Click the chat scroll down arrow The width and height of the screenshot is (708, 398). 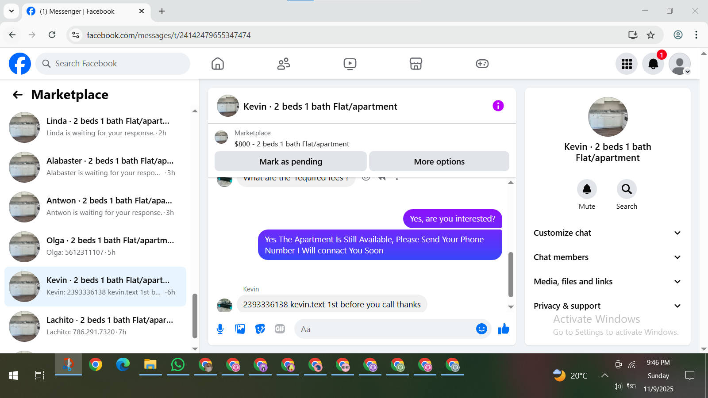pyautogui.click(x=511, y=307)
